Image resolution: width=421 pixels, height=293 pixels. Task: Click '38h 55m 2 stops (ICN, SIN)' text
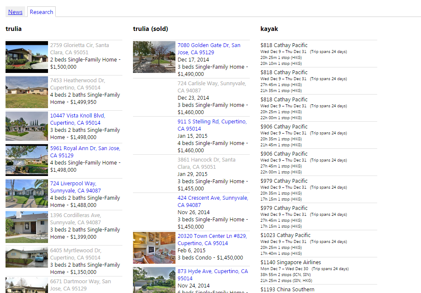tap(285, 274)
